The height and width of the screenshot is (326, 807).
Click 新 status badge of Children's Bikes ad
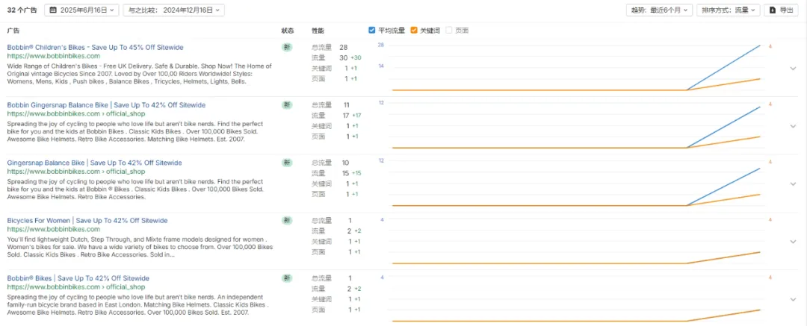(287, 47)
